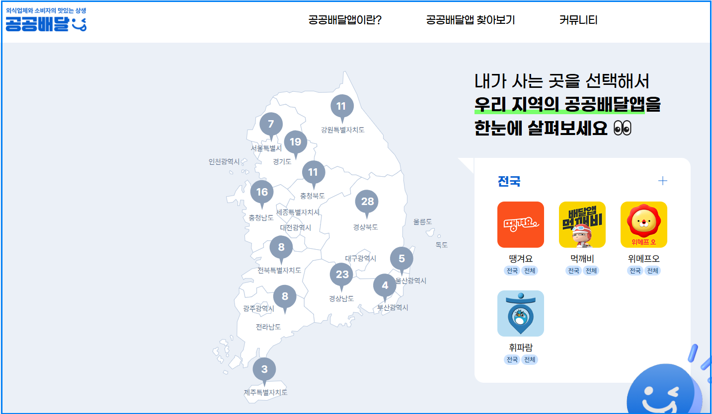
Task: Click the 공공배달앱 찾아보기 link
Action: [471, 20]
